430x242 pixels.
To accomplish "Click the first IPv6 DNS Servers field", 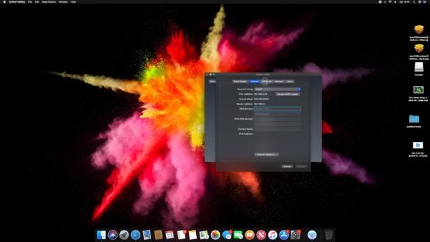I will (x=277, y=119).
